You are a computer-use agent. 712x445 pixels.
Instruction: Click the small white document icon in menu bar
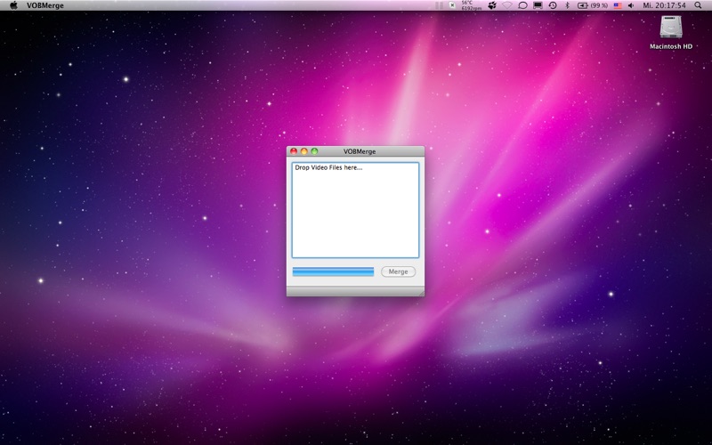(x=452, y=5)
